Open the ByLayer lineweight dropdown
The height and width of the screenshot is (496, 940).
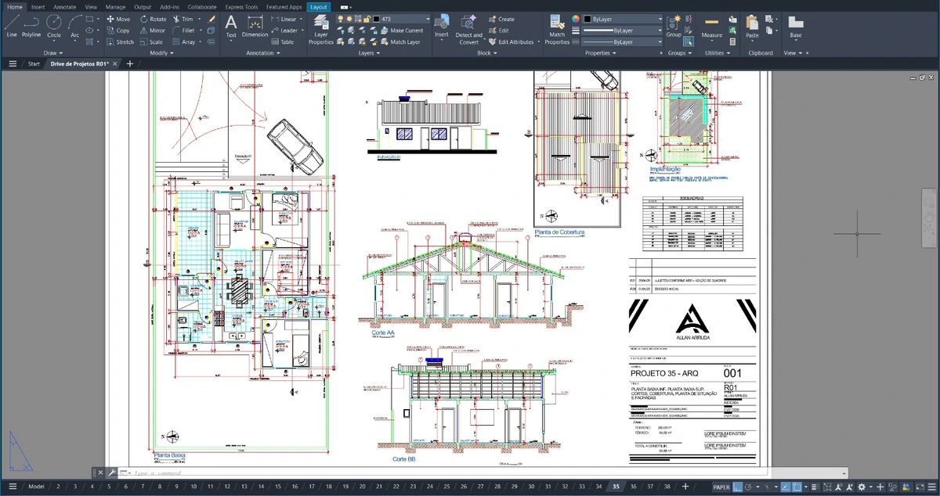point(623,31)
